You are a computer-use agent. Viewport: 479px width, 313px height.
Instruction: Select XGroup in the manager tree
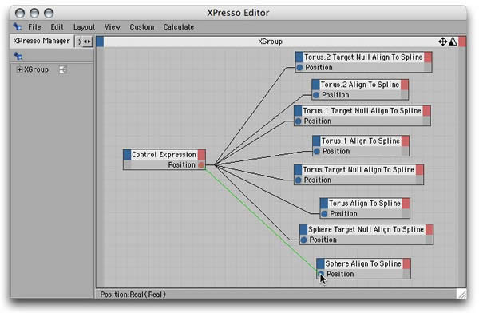[x=37, y=69]
